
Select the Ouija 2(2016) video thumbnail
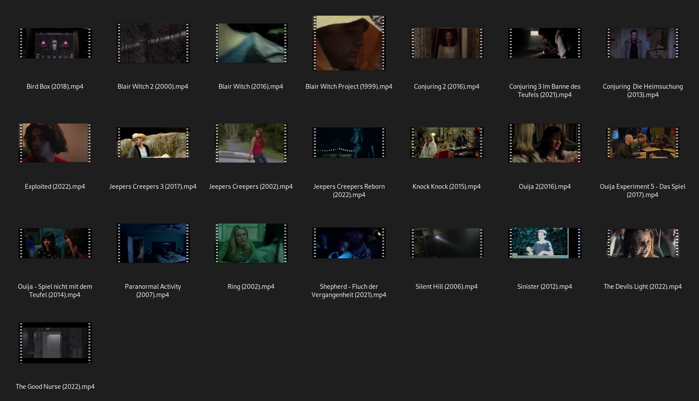(x=544, y=143)
